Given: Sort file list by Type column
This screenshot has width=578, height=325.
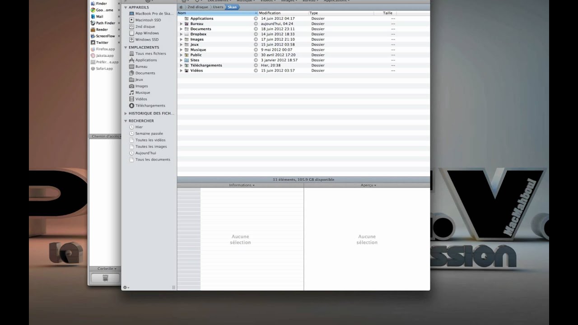Looking at the screenshot, I should (x=341, y=13).
